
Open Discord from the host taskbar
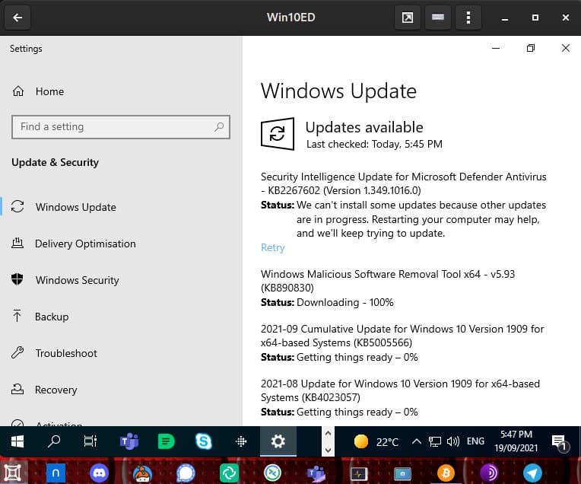click(99, 473)
